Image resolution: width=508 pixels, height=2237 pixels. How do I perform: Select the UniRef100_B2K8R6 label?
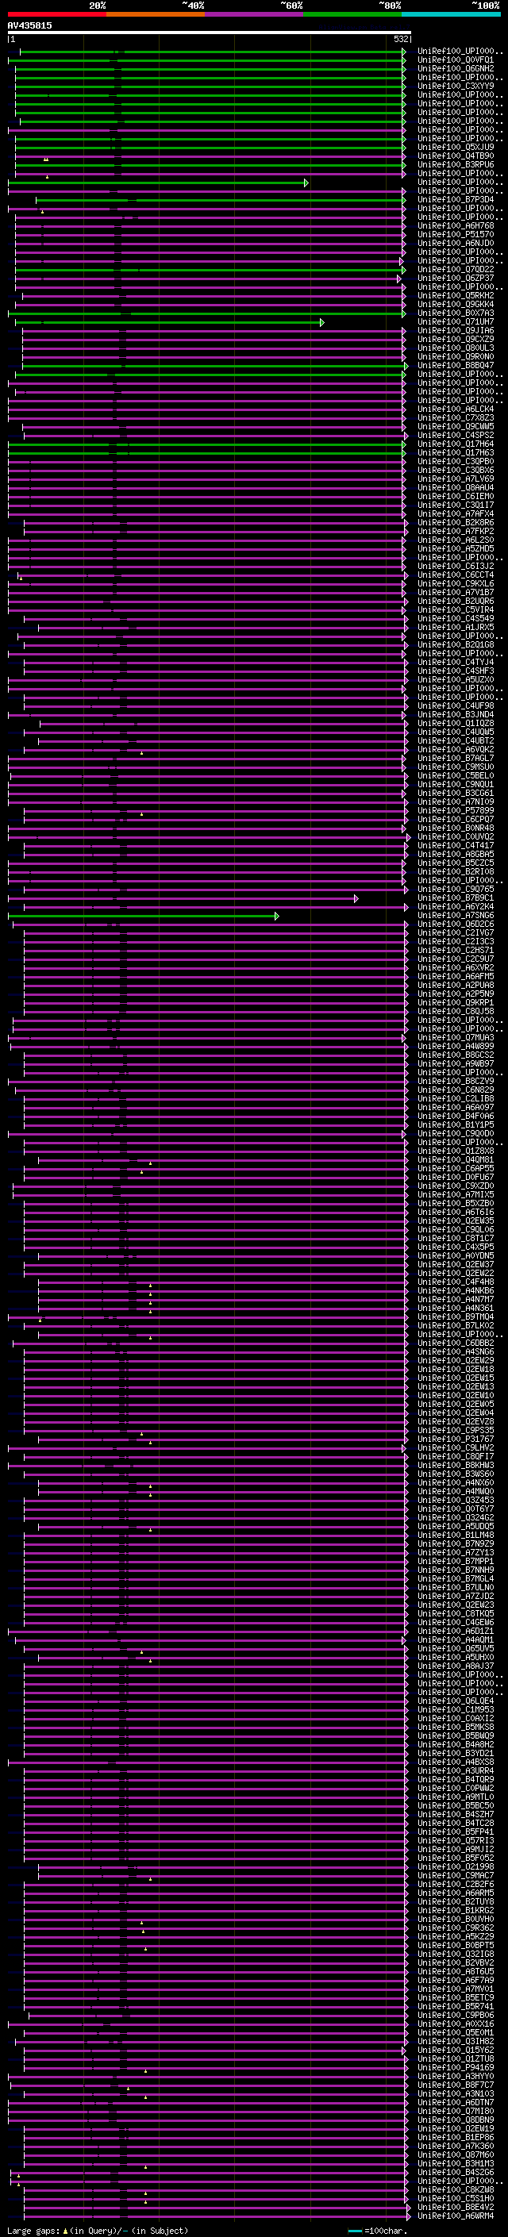tap(456, 523)
